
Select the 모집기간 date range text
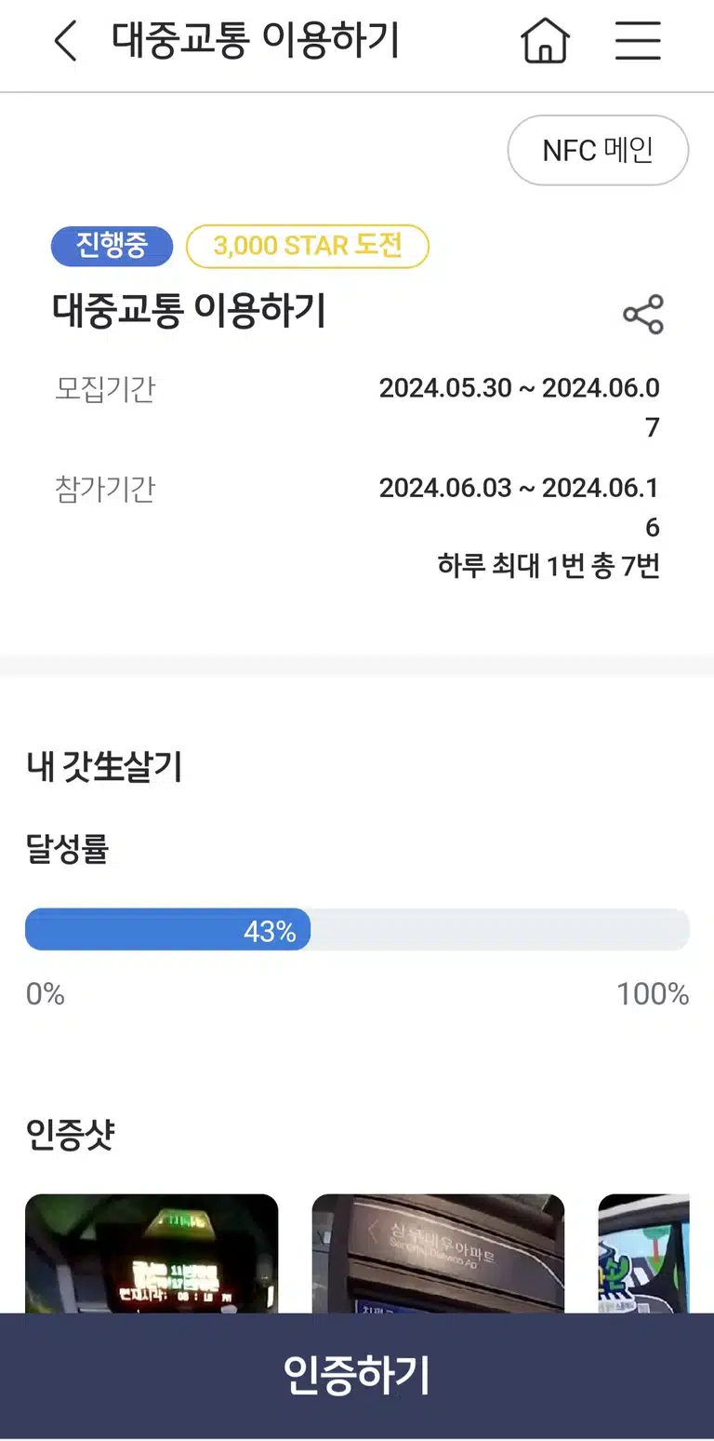[520, 408]
